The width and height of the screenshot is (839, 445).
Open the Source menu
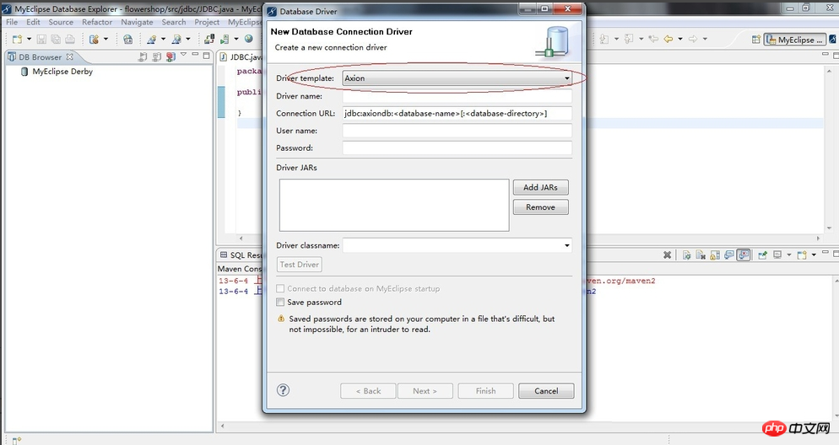pyautogui.click(x=61, y=22)
